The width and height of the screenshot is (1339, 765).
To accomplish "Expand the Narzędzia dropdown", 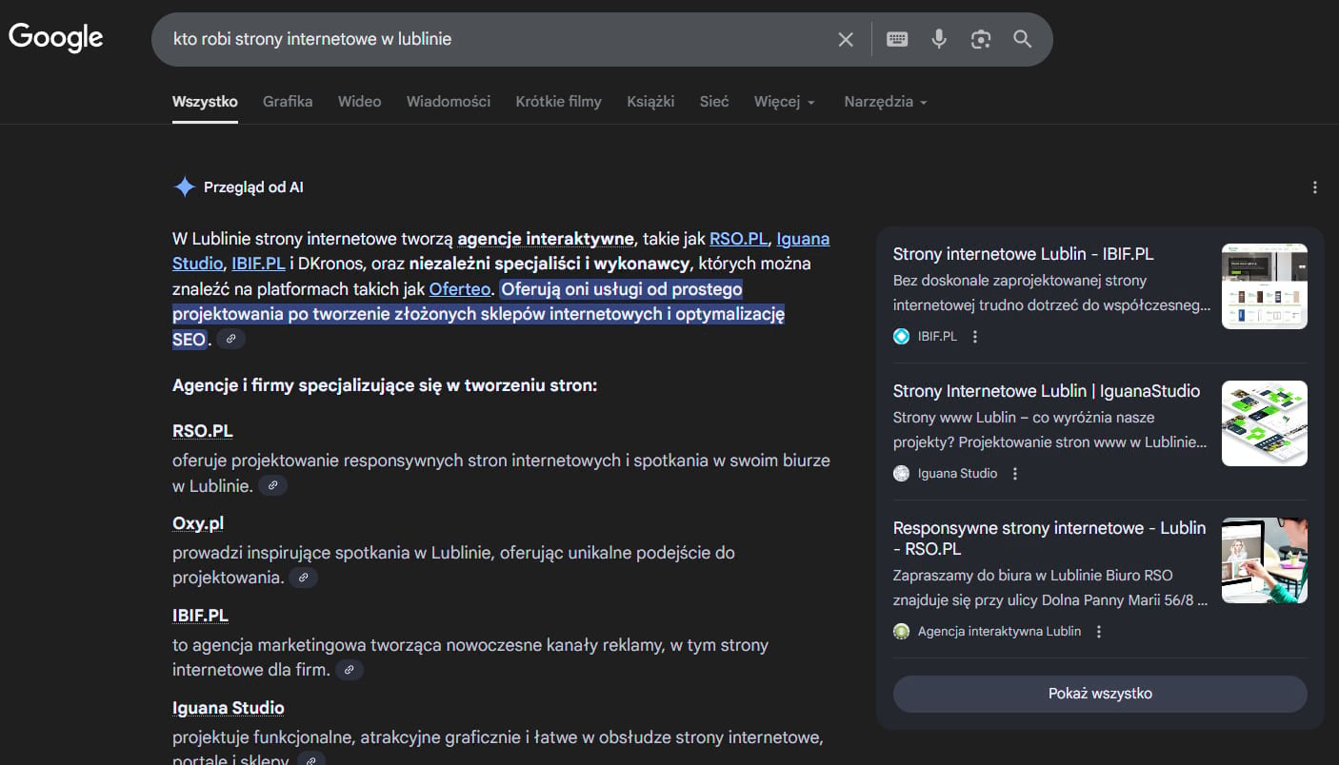I will coord(886,102).
